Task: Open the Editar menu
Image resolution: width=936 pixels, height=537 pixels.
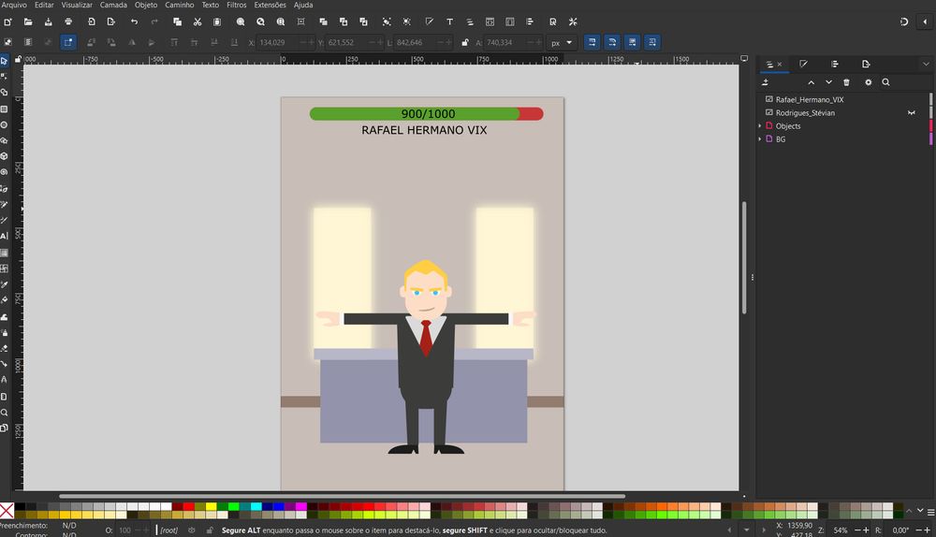Action: tap(44, 5)
